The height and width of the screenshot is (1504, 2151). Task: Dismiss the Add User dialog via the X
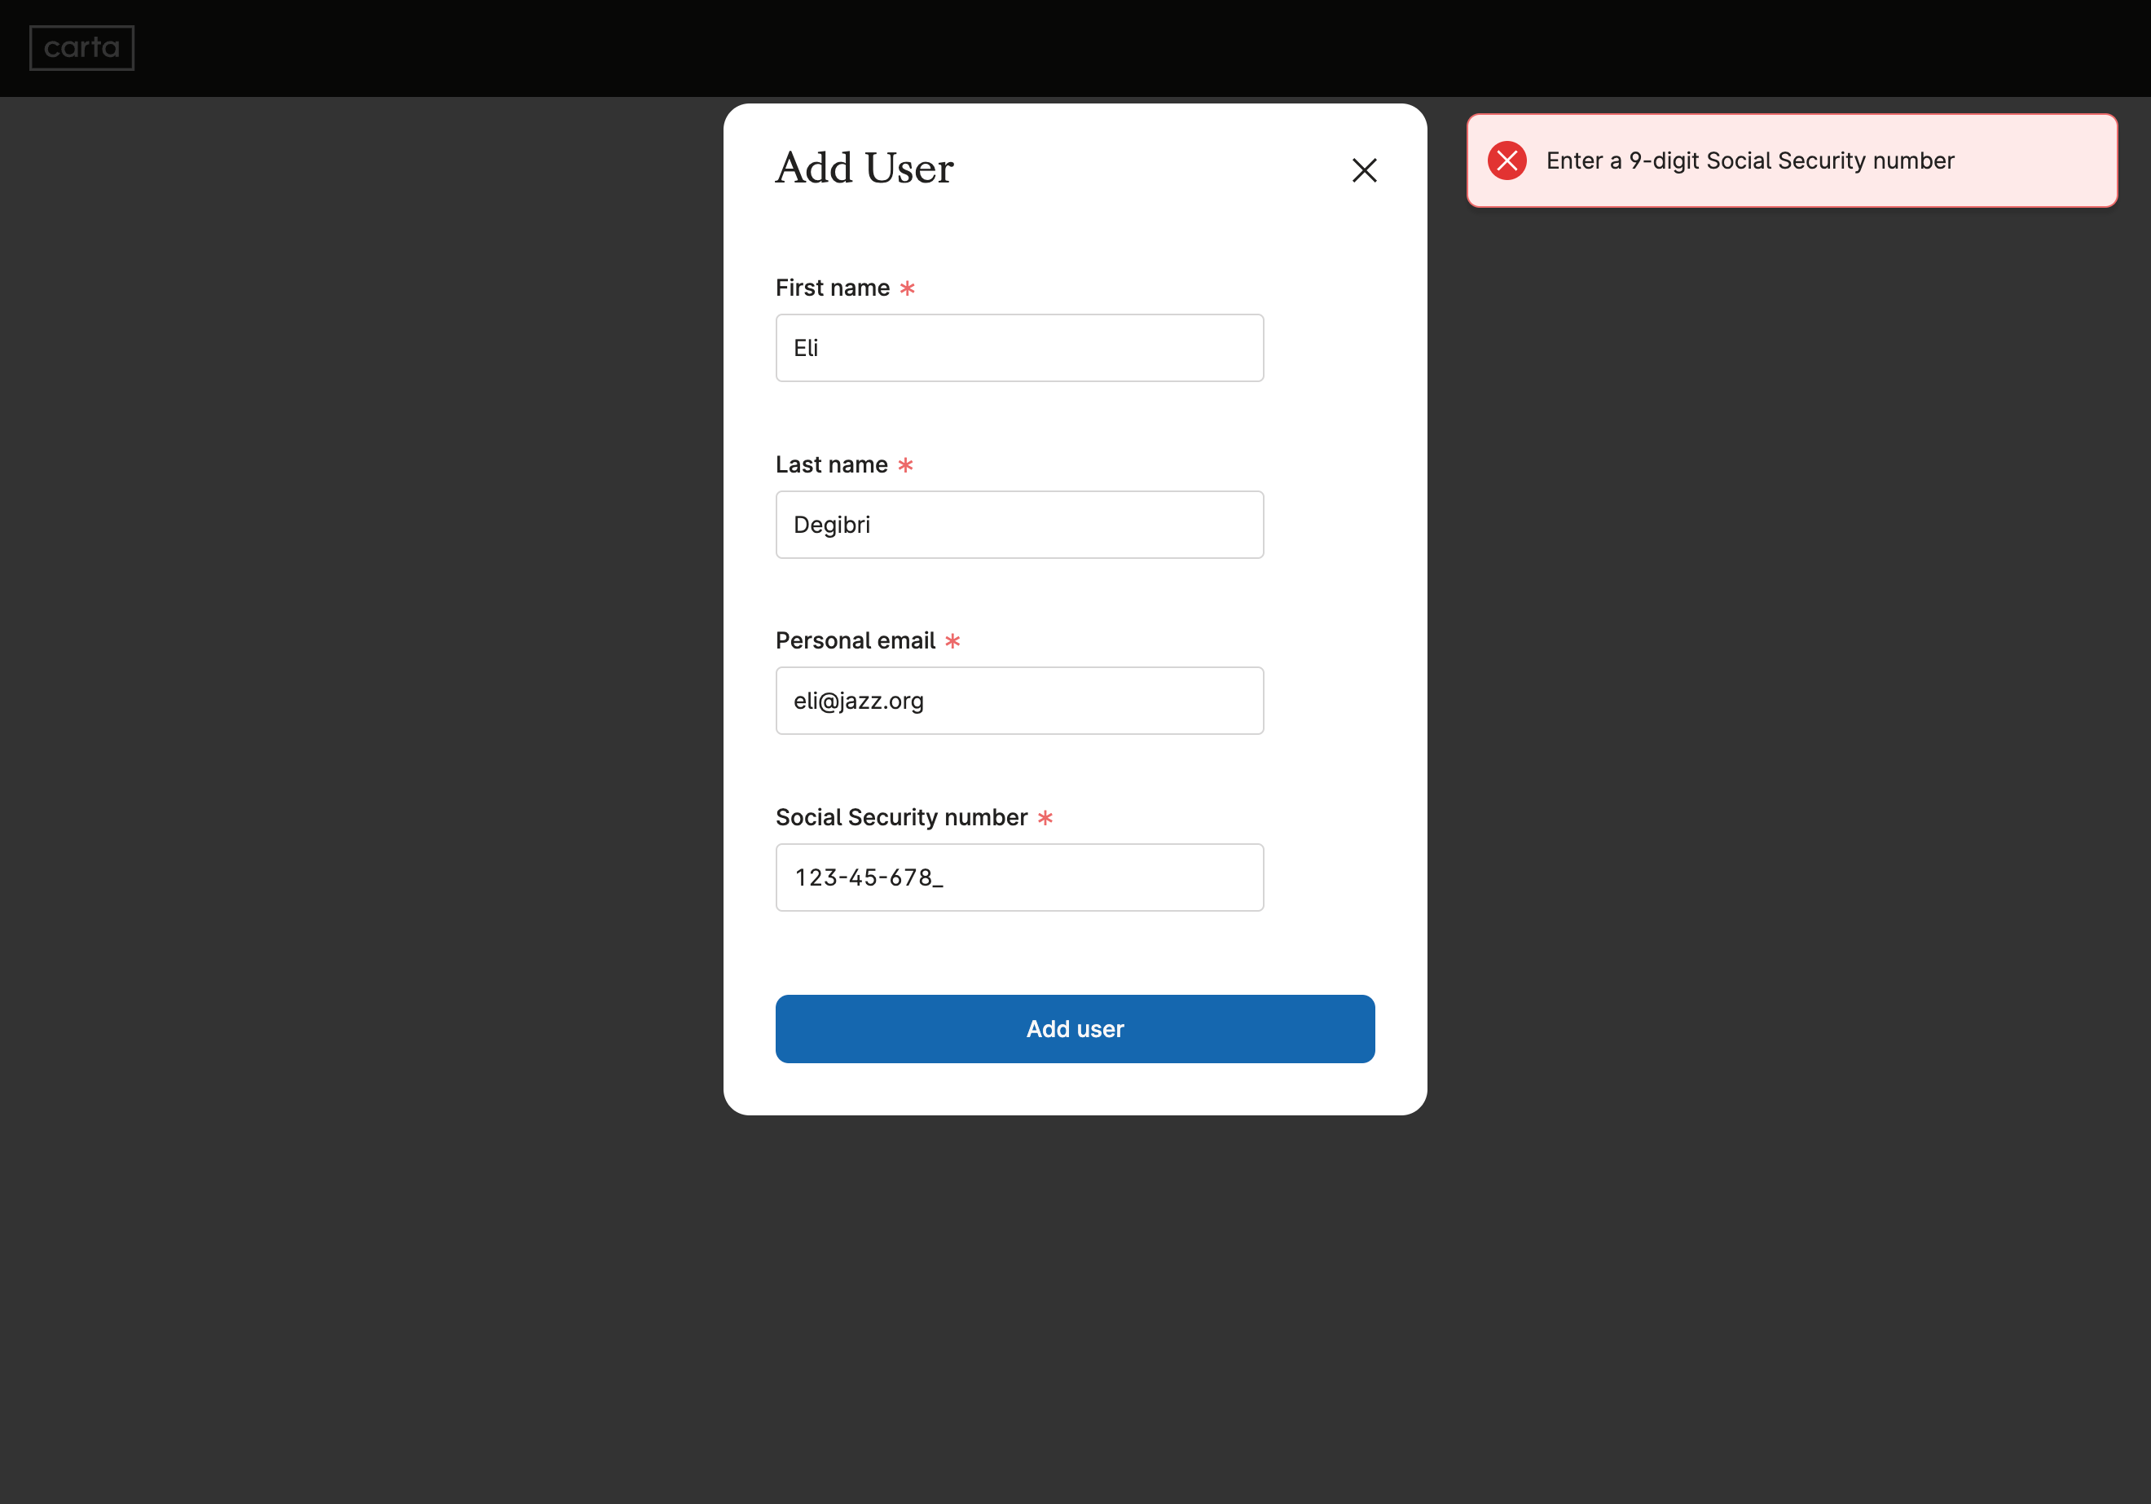tap(1364, 170)
